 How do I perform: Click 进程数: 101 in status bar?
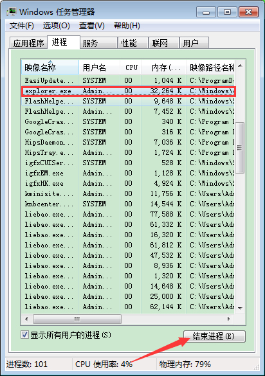click(27, 364)
